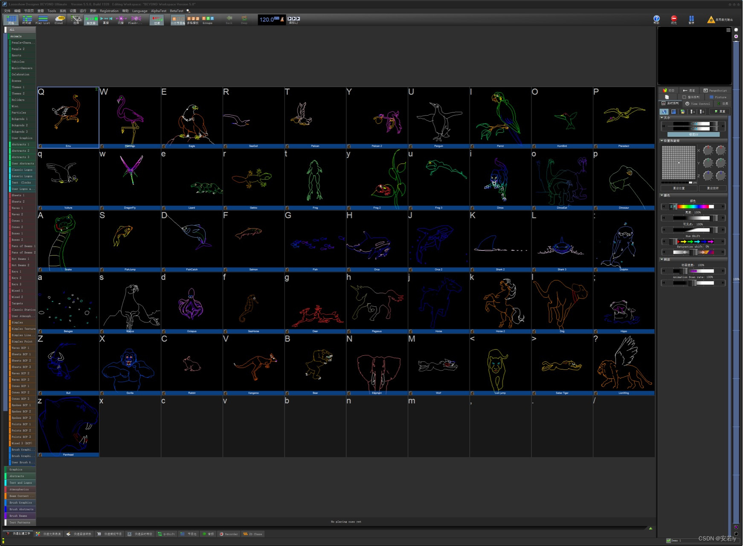Click the X position red knob
Screen dimensions: 743x546
[x=708, y=150]
